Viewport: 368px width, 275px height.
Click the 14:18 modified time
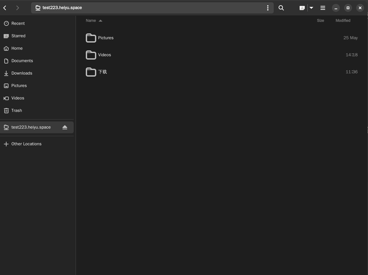(352, 55)
